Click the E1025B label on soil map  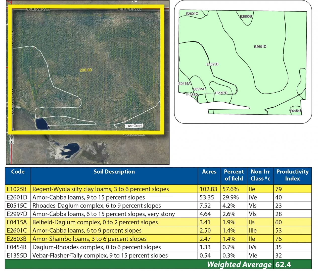click(x=212, y=64)
